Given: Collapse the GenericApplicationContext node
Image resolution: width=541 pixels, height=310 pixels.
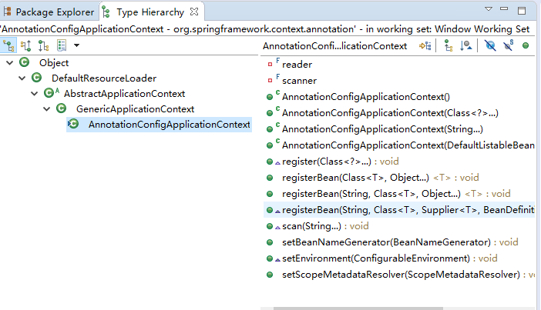Looking at the screenshot, I should (x=47, y=108).
